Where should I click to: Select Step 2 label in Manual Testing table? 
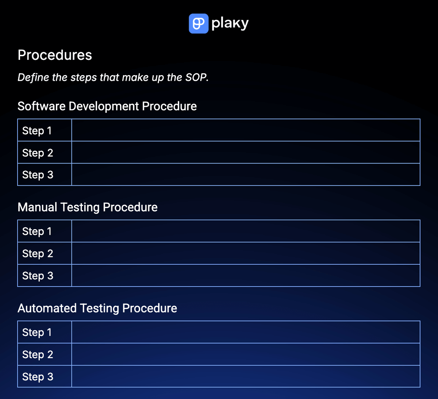(38, 254)
